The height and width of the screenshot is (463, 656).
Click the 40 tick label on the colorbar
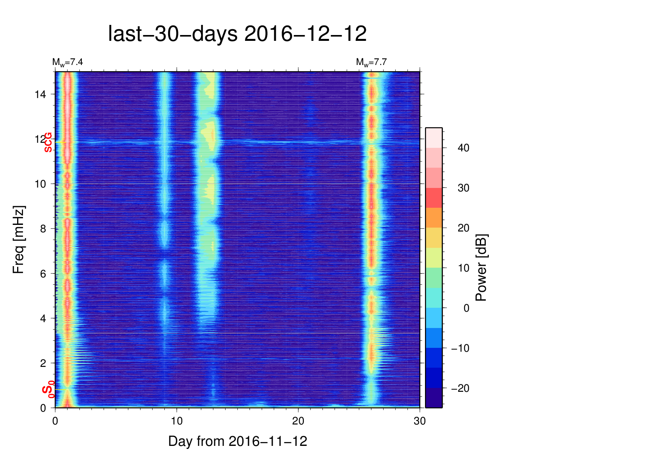tap(463, 148)
